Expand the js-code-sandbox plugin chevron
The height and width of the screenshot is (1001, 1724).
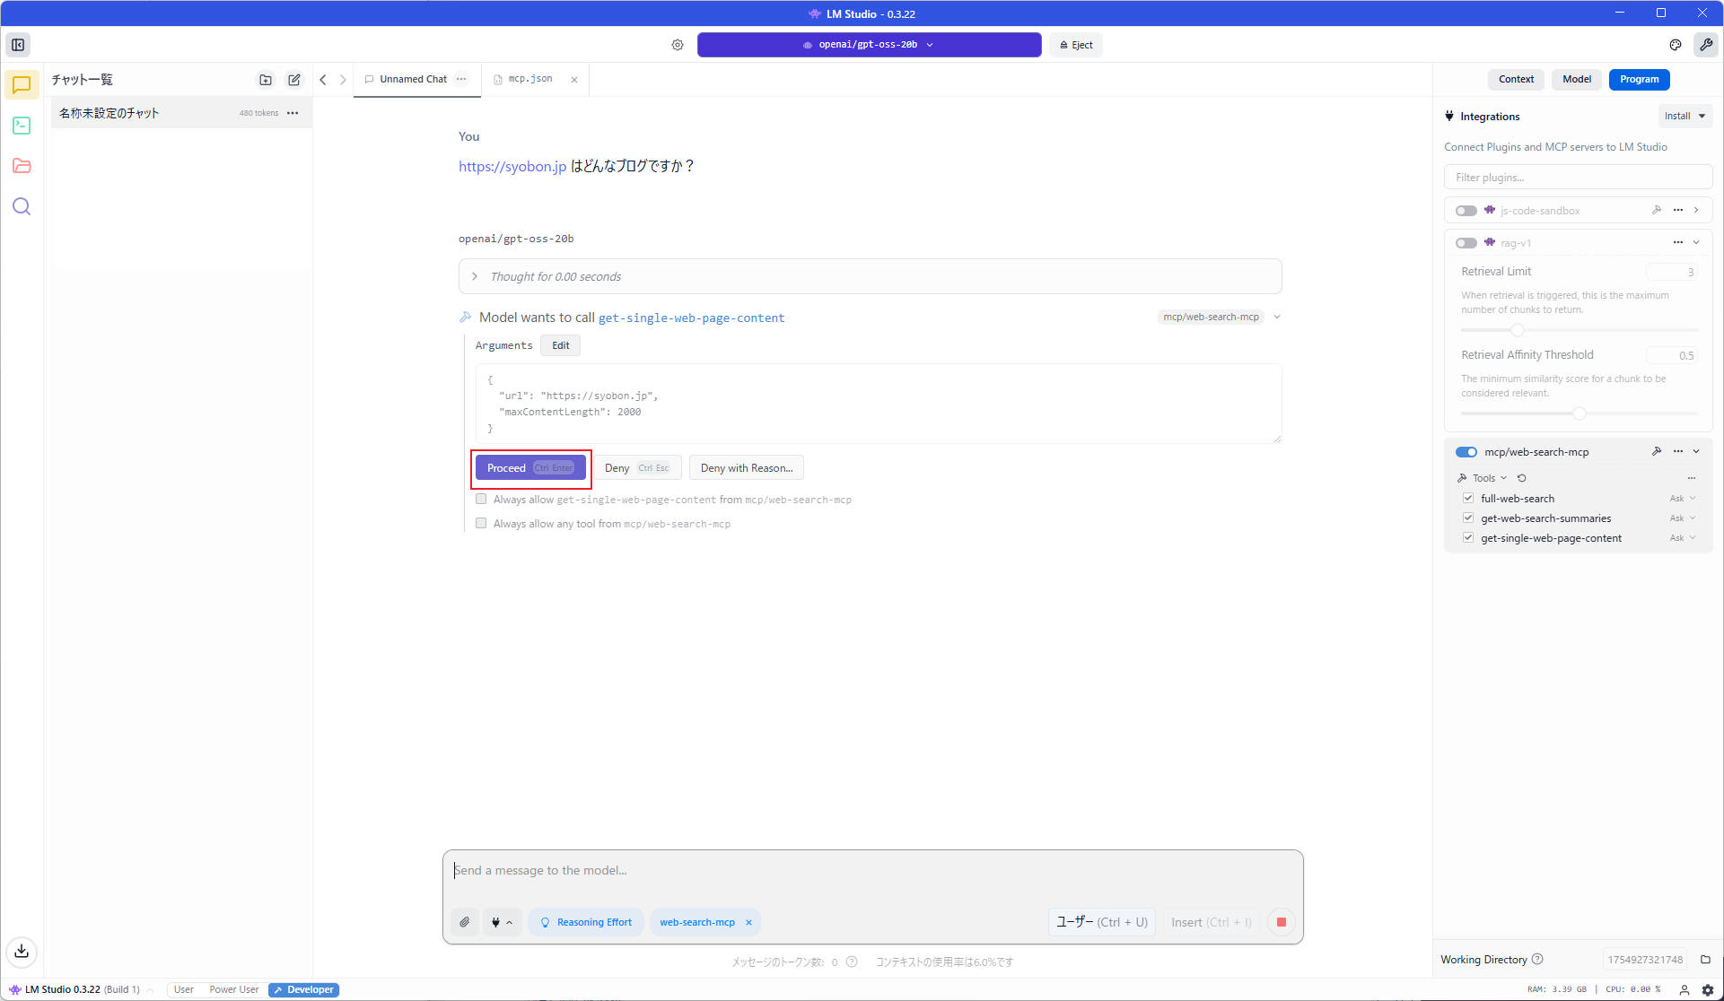pyautogui.click(x=1696, y=210)
